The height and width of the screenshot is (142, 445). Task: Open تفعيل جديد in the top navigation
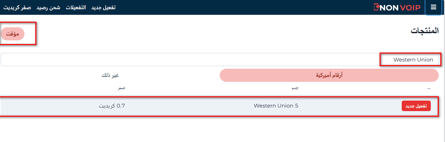click(103, 7)
